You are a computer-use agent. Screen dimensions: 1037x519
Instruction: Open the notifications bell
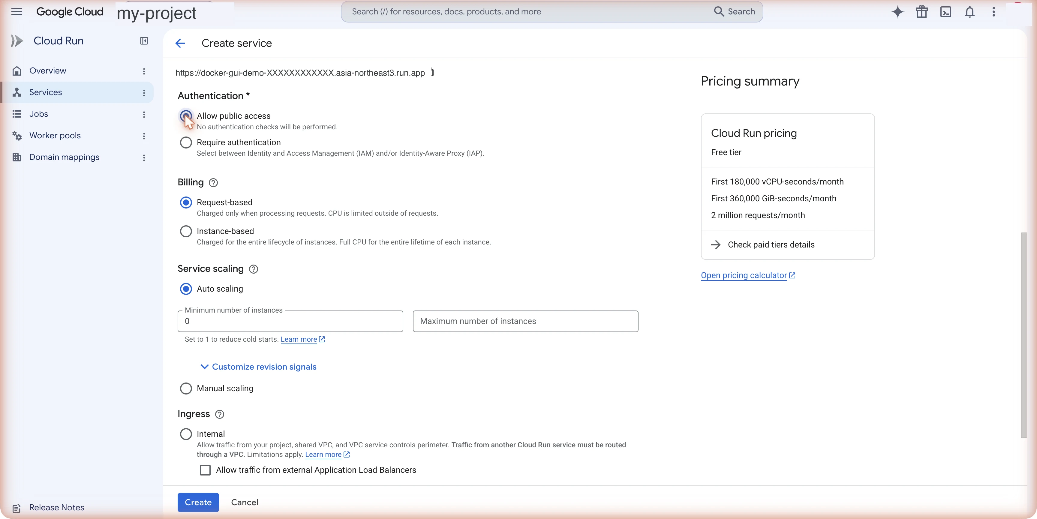pyautogui.click(x=969, y=12)
